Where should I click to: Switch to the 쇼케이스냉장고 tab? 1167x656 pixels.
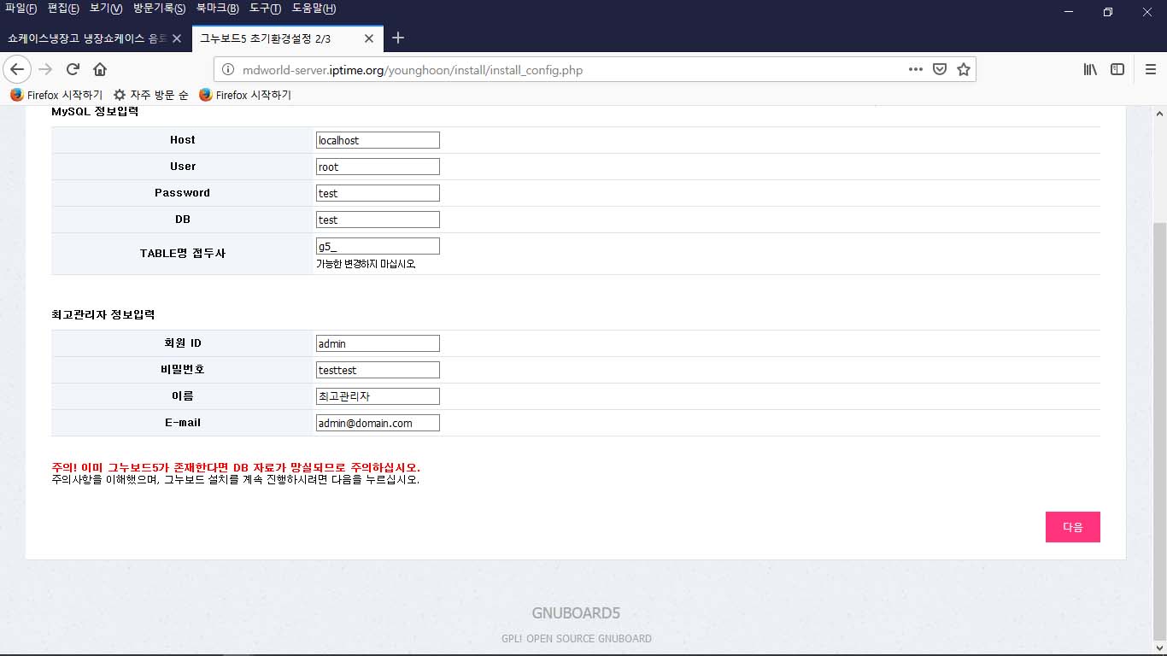pyautogui.click(x=85, y=38)
